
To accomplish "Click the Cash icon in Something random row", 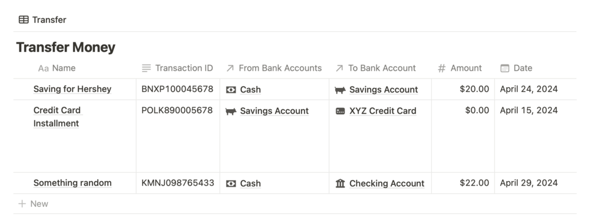I will [x=231, y=183].
